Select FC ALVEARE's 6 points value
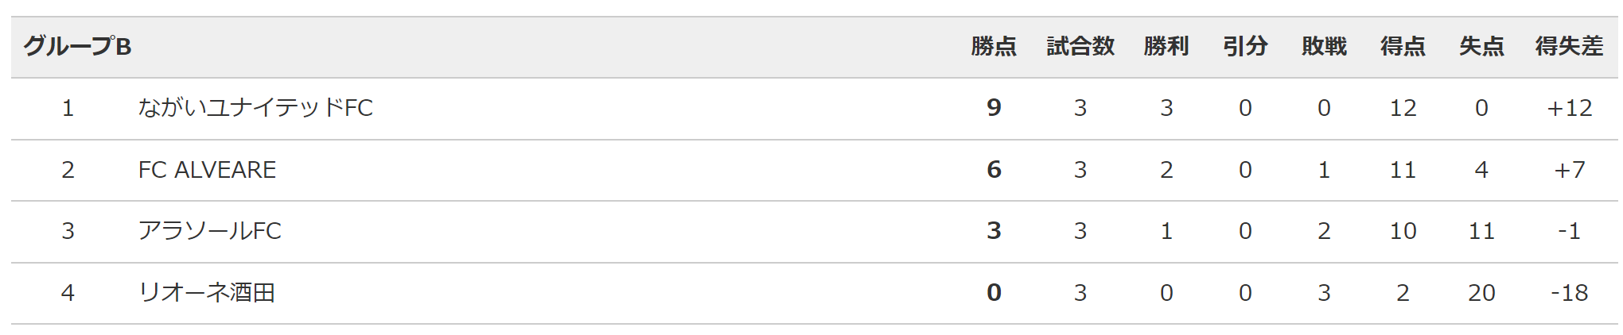The image size is (1623, 335). pos(994,170)
